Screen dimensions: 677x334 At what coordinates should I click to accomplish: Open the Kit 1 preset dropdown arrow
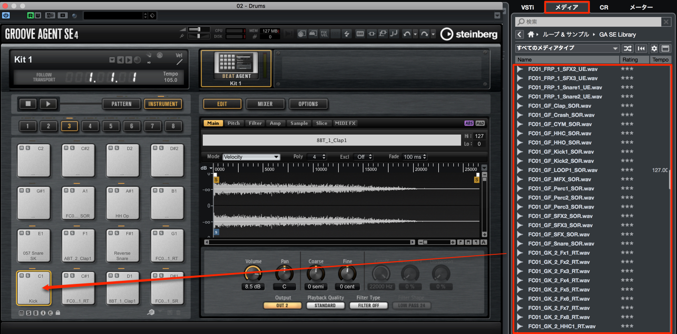pyautogui.click(x=112, y=60)
